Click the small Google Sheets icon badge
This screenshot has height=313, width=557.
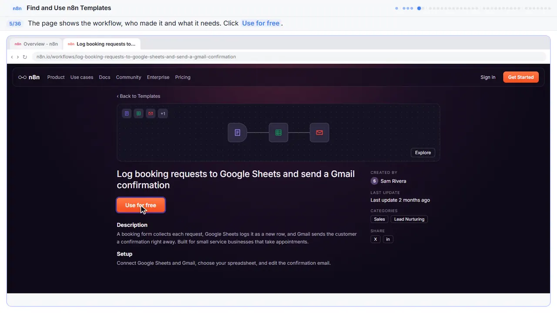click(138, 113)
